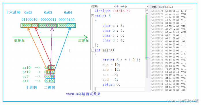Select memory row at address 0x00B3FCD8

click(x=168, y=87)
